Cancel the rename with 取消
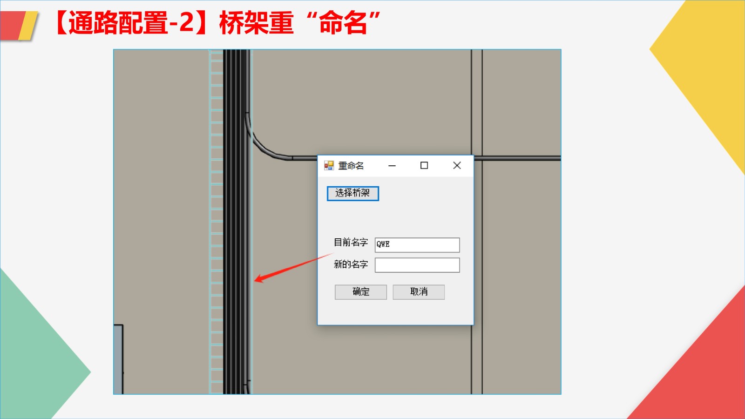This screenshot has width=745, height=419. (x=419, y=292)
